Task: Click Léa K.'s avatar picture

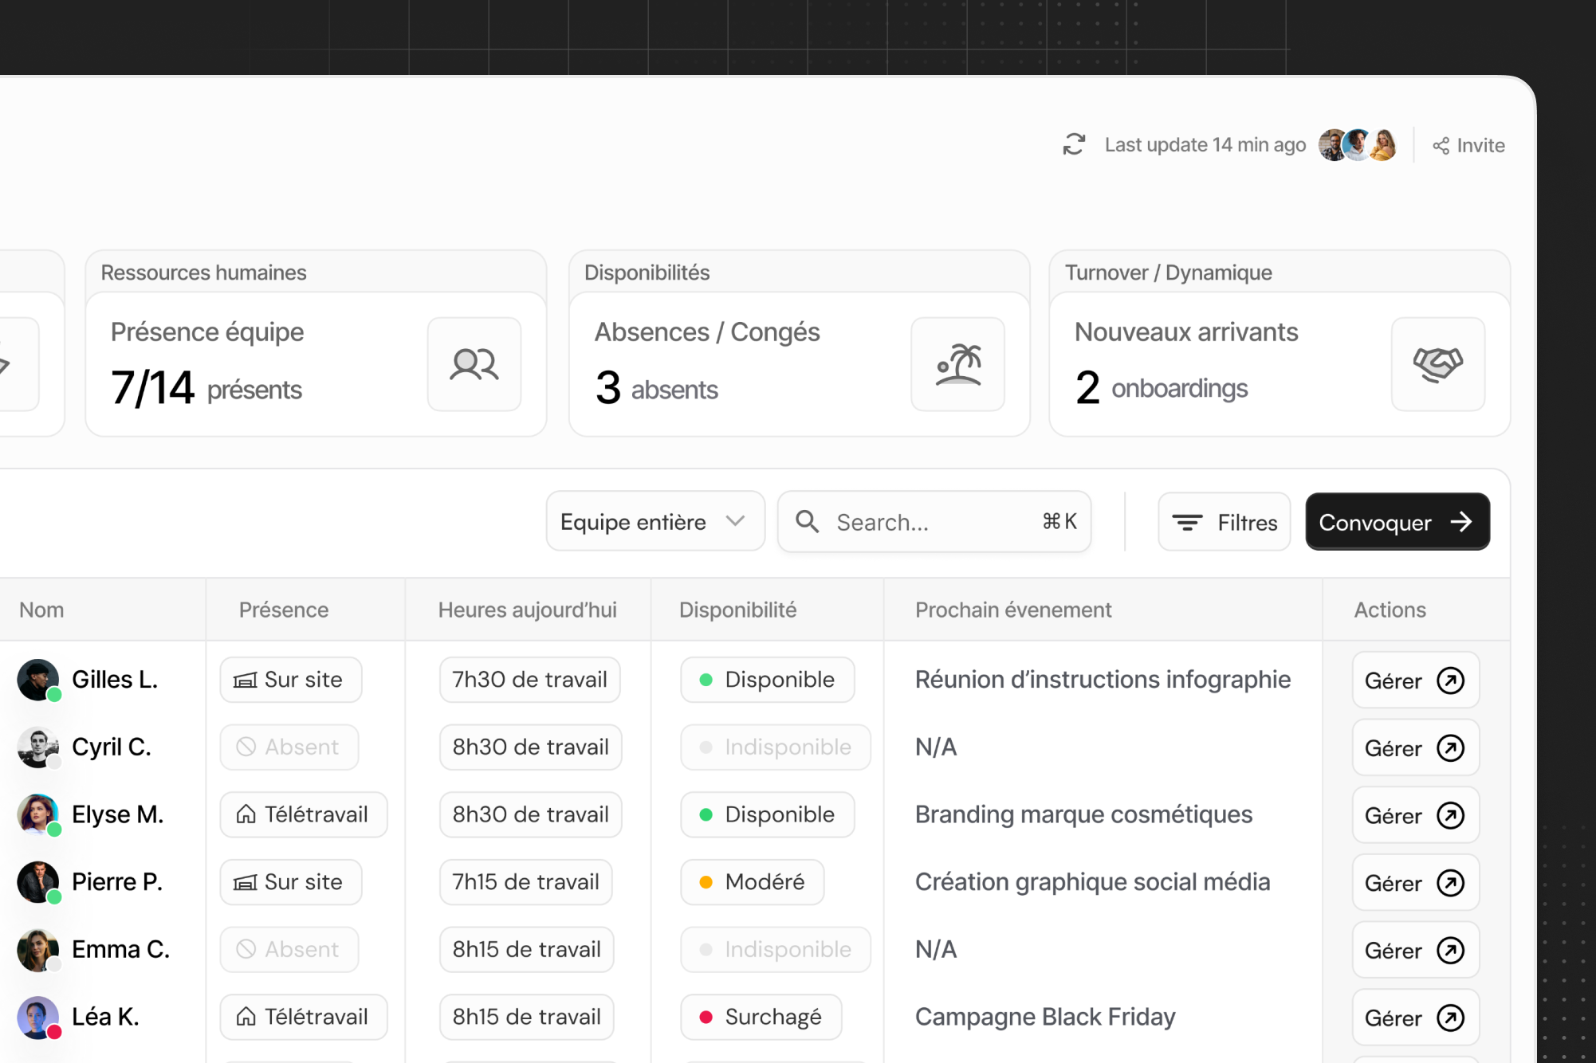Action: pyautogui.click(x=37, y=1017)
